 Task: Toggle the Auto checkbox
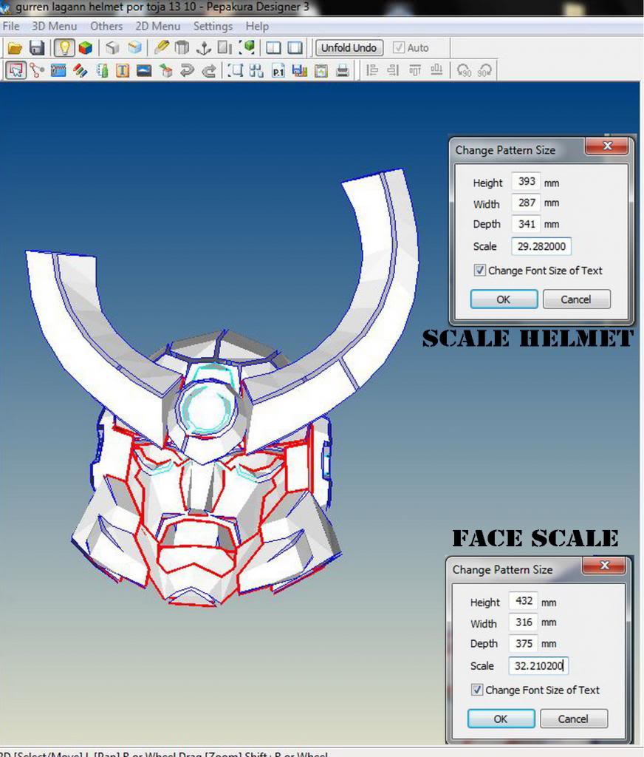399,48
